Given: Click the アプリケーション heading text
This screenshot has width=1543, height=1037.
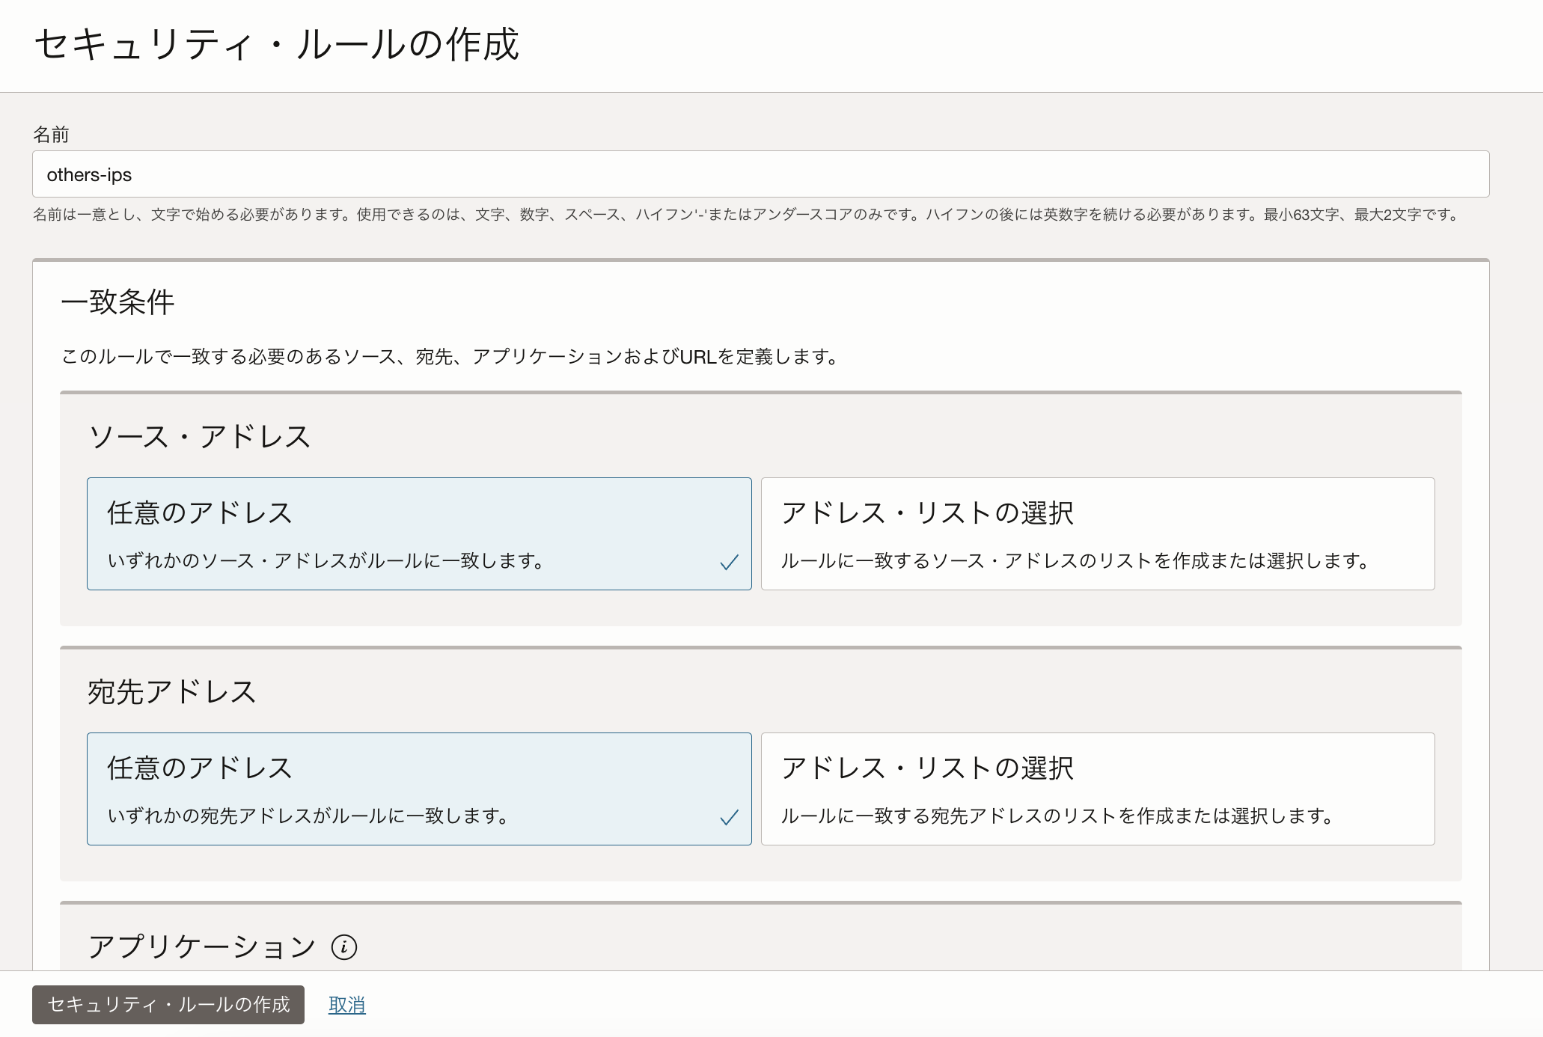Looking at the screenshot, I should 202,946.
